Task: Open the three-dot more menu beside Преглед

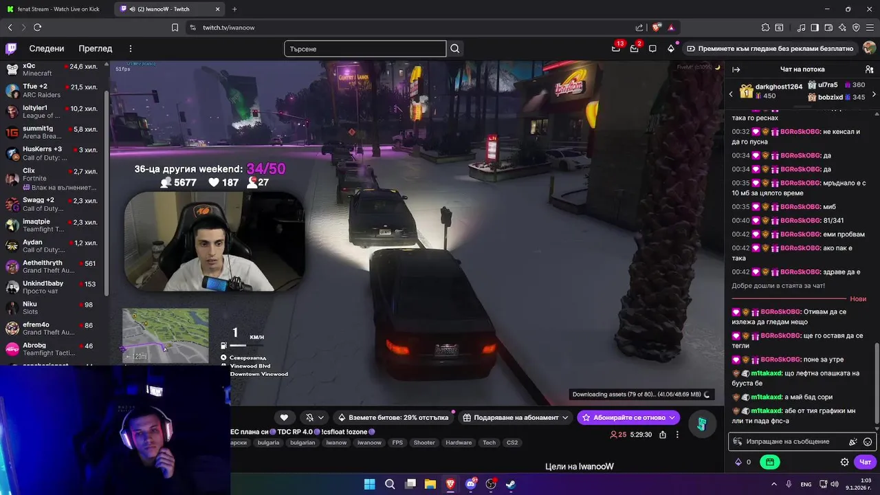Action: pyautogui.click(x=131, y=49)
